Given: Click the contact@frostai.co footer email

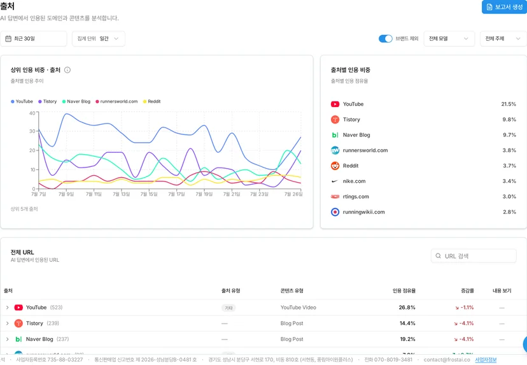Looking at the screenshot, I should 447,360.
